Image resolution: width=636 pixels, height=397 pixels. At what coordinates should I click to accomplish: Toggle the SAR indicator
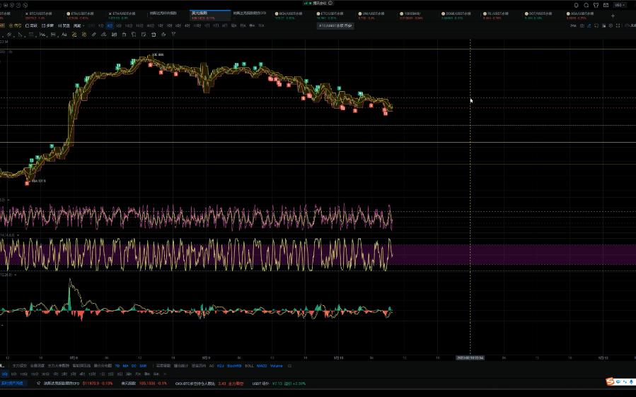[x=143, y=366]
